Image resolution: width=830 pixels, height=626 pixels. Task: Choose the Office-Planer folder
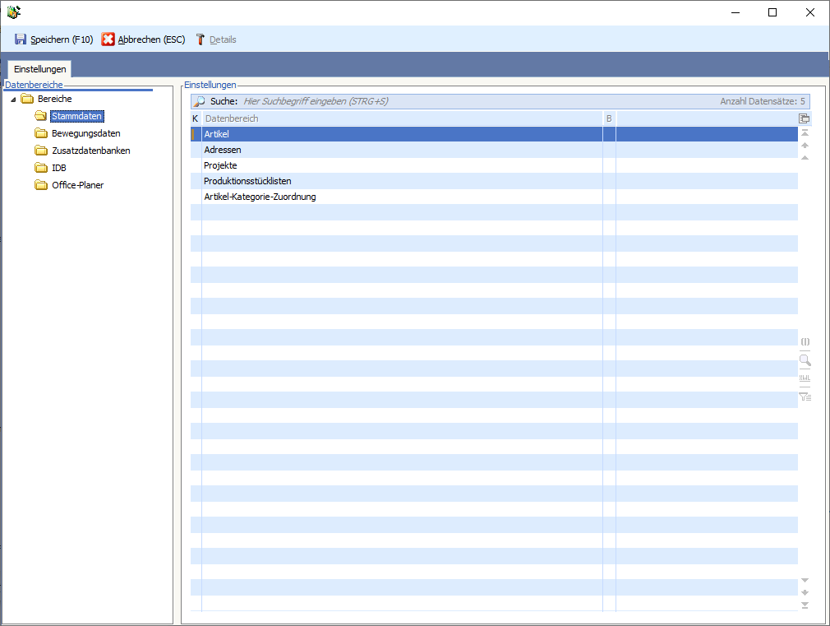[x=77, y=185]
